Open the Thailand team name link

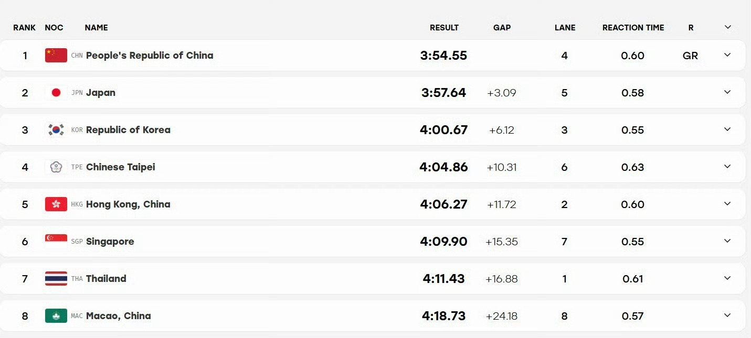click(x=106, y=279)
